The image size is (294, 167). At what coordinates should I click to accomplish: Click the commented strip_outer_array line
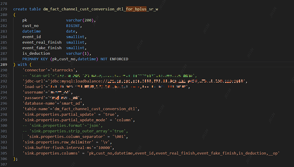click(x=75, y=131)
